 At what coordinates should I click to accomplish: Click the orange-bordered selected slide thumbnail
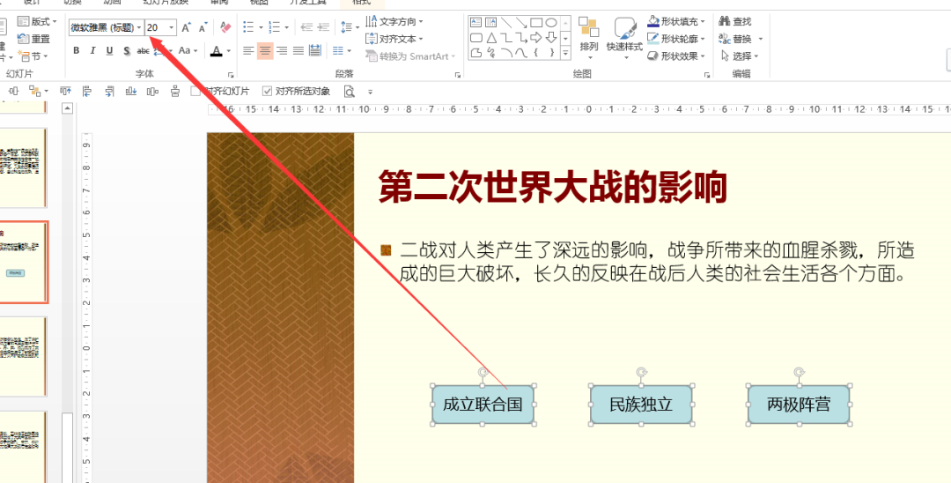pyautogui.click(x=24, y=262)
